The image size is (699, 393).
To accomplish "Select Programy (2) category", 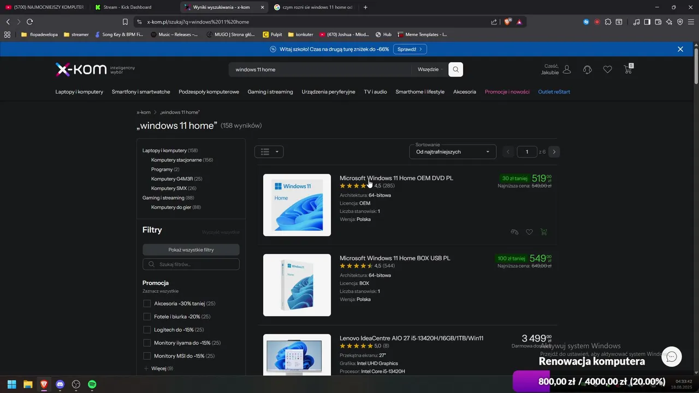I will pyautogui.click(x=165, y=169).
